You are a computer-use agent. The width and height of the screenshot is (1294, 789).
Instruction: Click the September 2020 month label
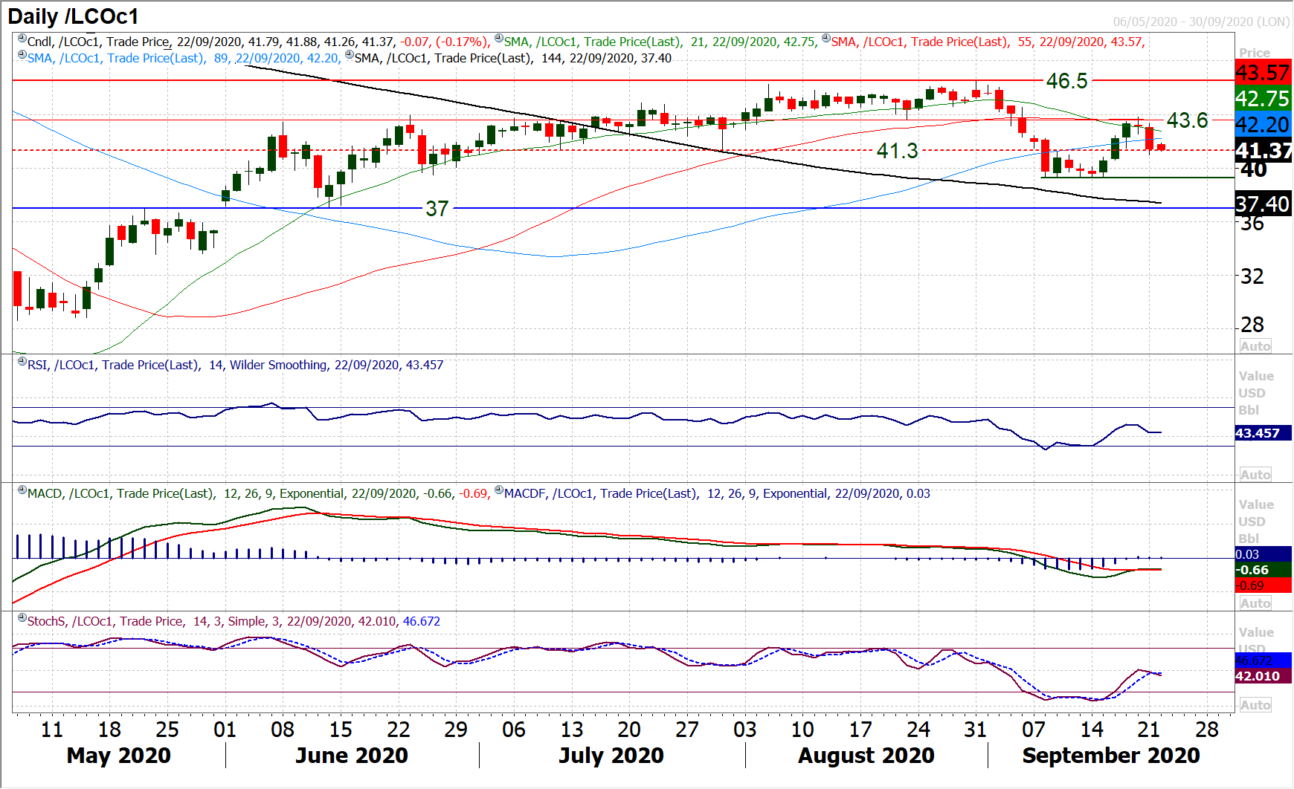[1111, 756]
